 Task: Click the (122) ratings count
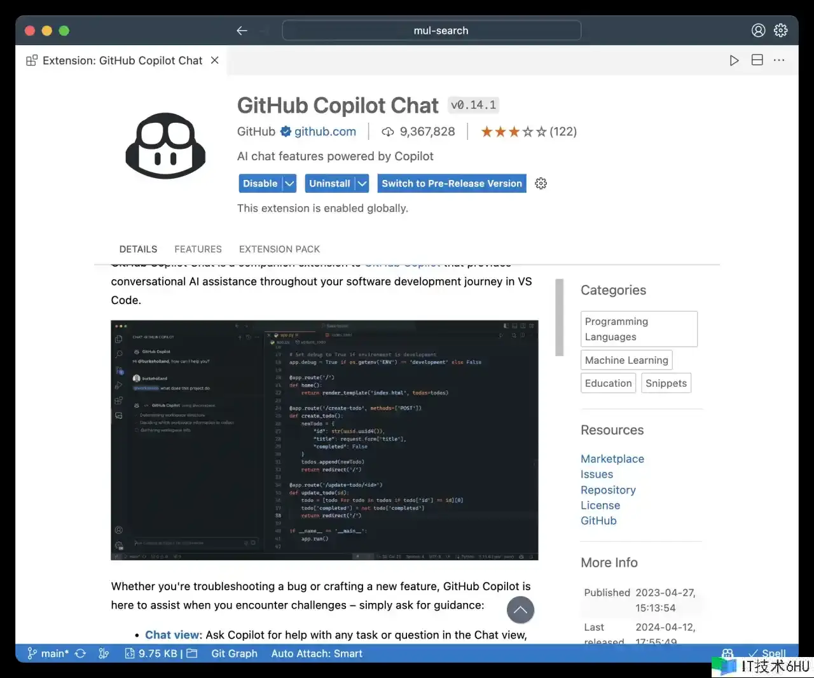click(563, 132)
